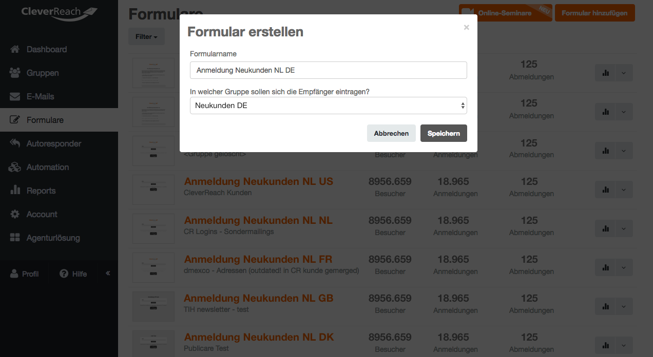Click the Dashboard home icon
Viewport: 653px width, 357px height.
pyautogui.click(x=15, y=49)
